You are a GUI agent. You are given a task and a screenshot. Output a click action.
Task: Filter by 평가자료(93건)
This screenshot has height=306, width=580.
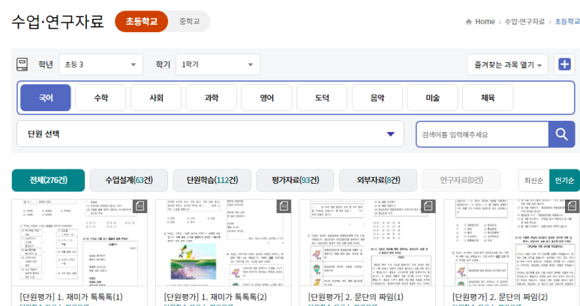click(x=295, y=180)
